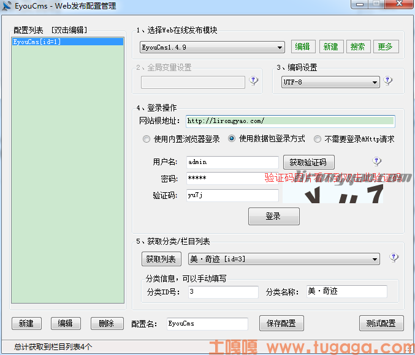Click help icon next to category list dropdown

pyautogui.click(x=394, y=257)
